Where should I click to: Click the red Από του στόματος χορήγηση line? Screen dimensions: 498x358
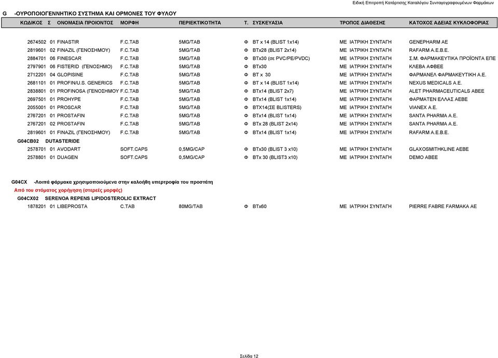point(68,190)
